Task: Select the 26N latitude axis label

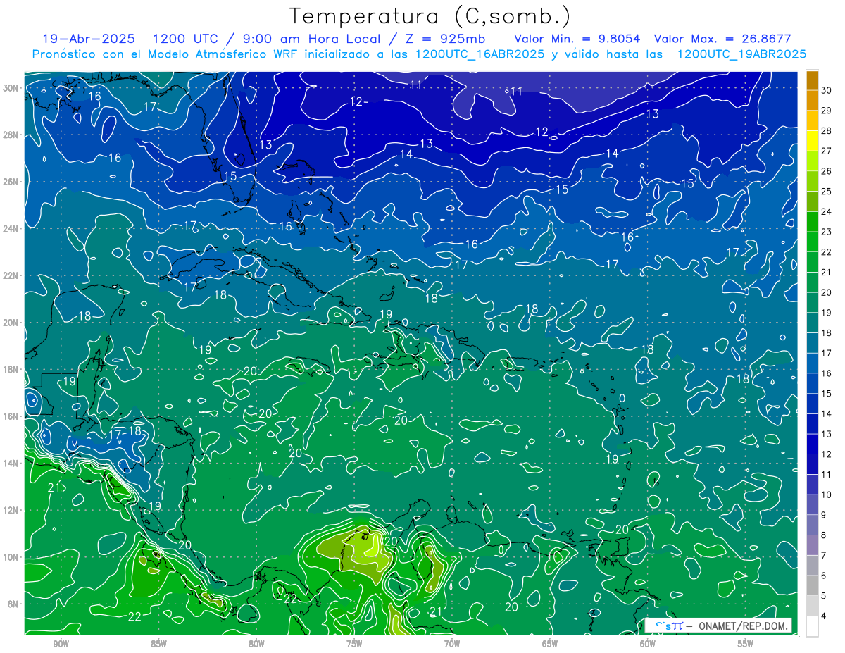Action: [11, 182]
